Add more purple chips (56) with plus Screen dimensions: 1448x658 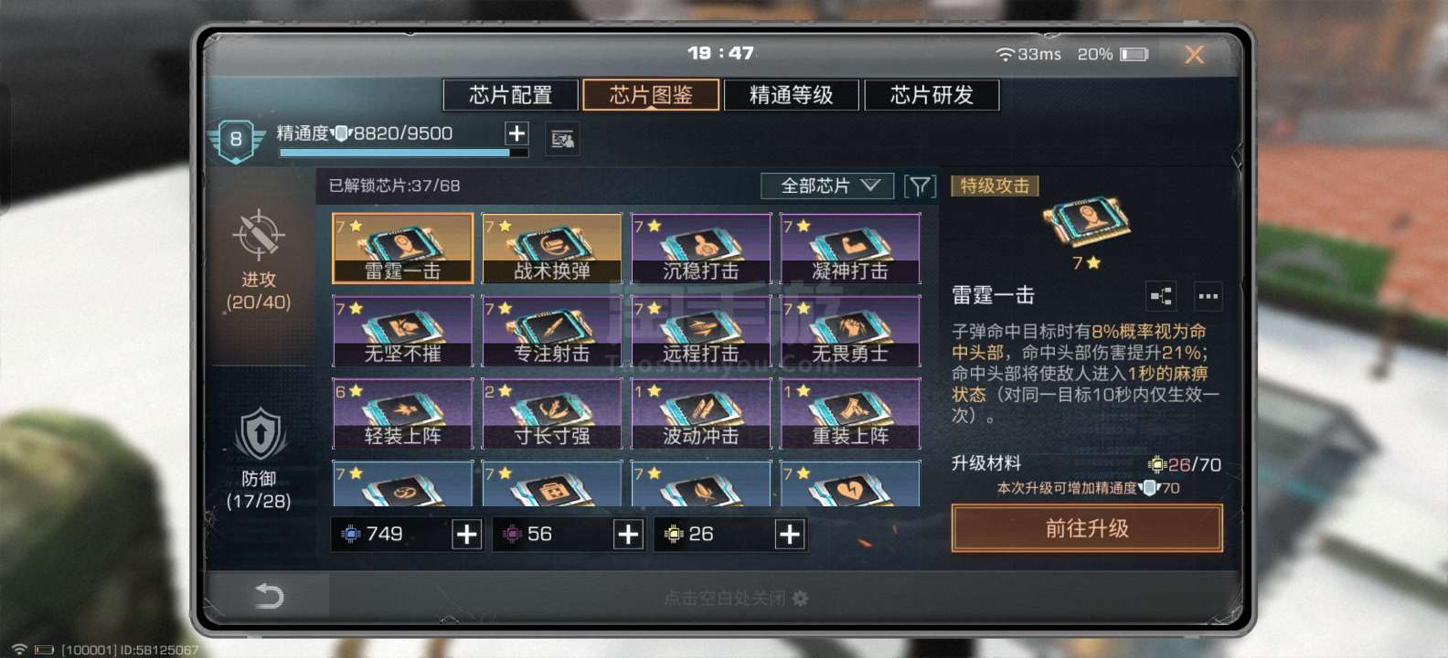click(628, 535)
